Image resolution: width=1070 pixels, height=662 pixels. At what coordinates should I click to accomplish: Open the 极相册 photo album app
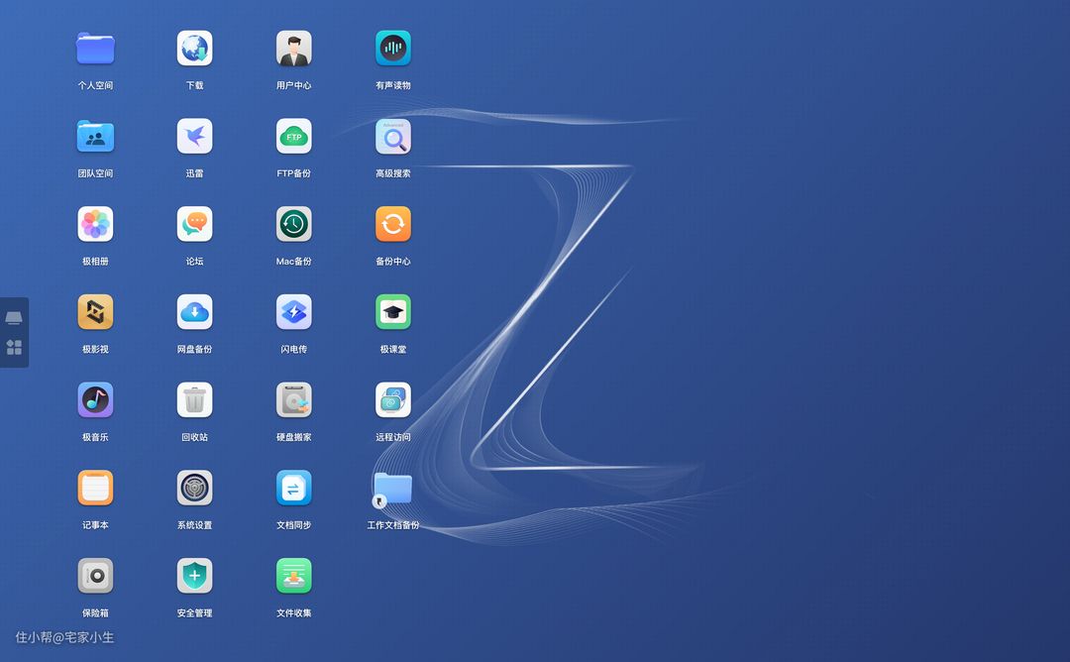coord(95,225)
